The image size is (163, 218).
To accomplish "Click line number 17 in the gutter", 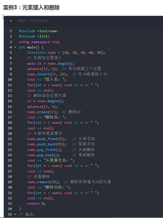I will point(10,117).
